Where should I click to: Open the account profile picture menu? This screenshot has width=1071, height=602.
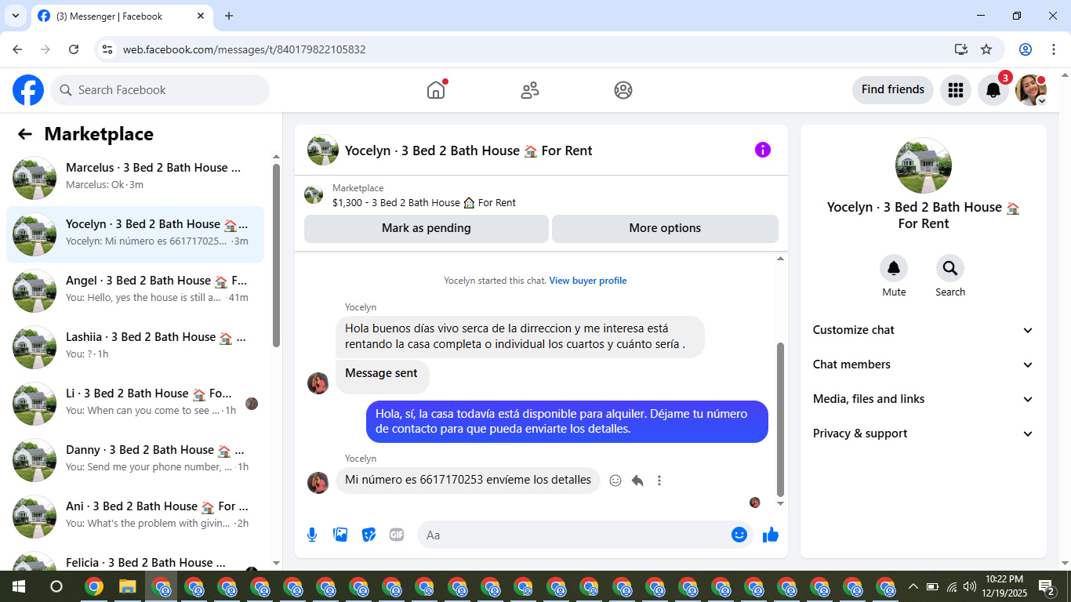click(x=1030, y=90)
